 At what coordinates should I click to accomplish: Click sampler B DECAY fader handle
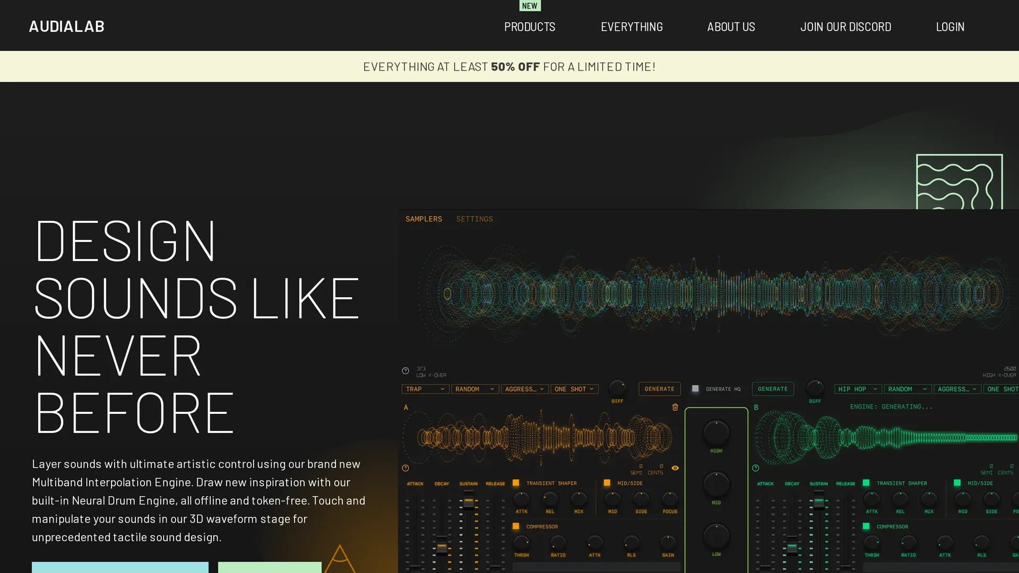pos(792,547)
